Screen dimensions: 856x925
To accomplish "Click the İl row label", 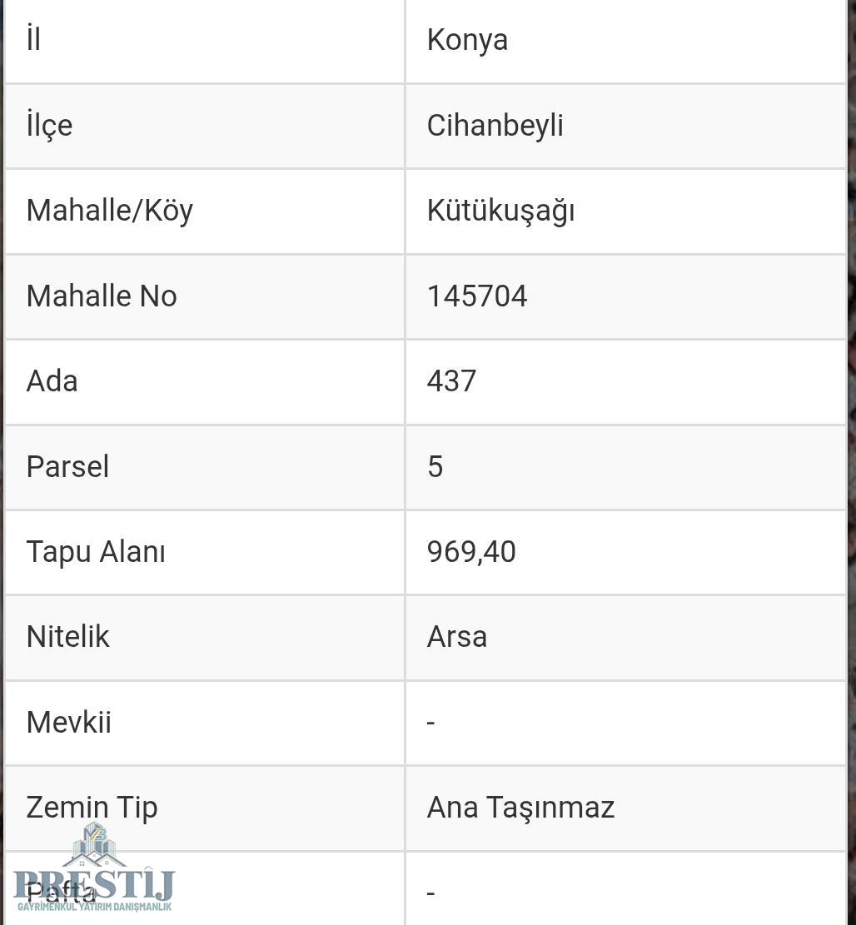I will tap(33, 39).
